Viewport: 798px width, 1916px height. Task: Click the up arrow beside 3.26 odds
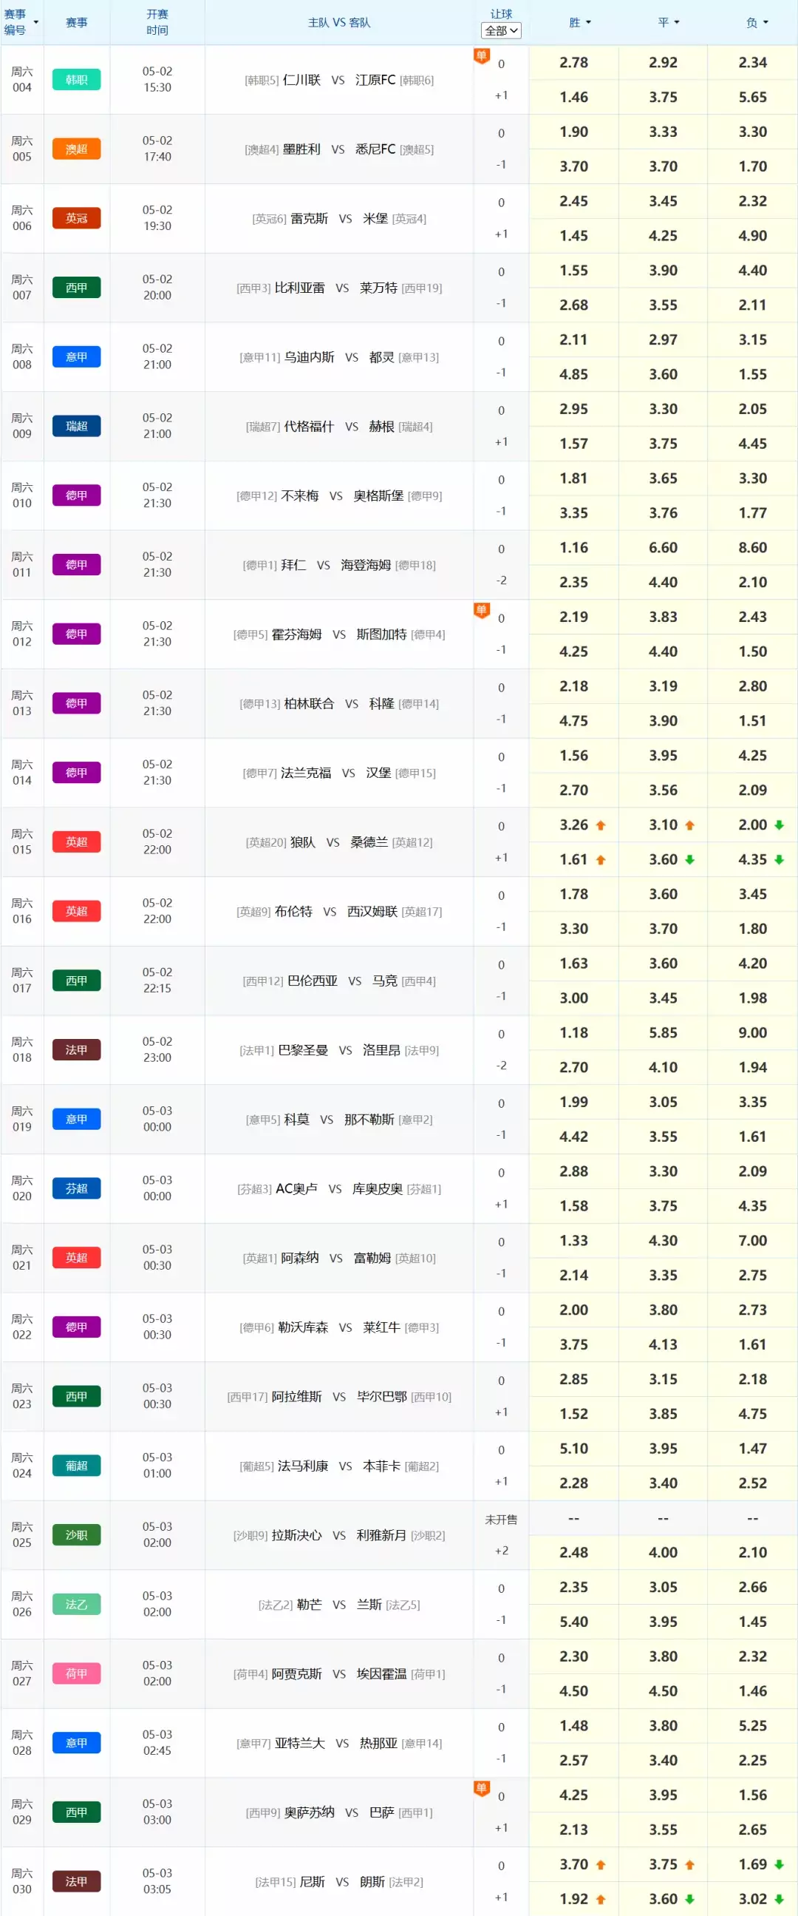click(601, 825)
